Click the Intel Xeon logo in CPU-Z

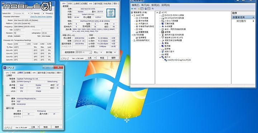pos(111,13)
